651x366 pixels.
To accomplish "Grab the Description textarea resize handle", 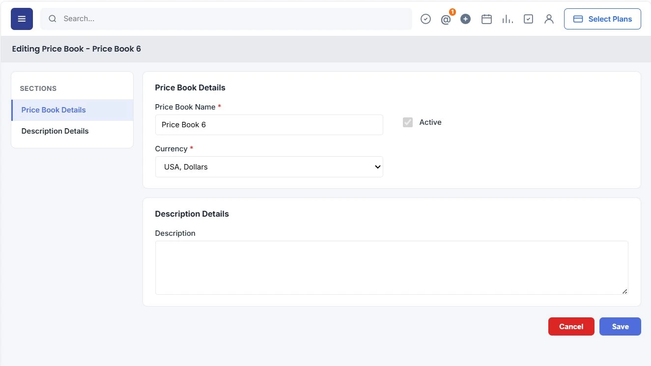I will tap(624, 291).
